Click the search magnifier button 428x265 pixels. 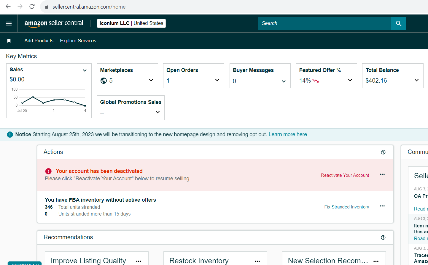coord(399,23)
